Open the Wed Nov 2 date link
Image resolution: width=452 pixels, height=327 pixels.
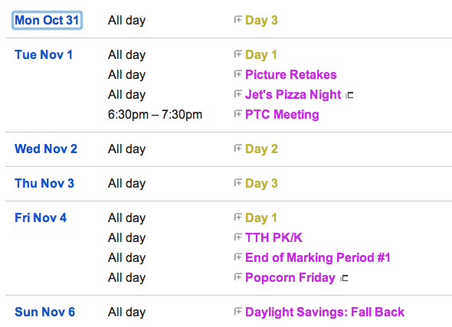click(46, 149)
